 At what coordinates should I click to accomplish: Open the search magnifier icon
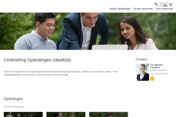(x=156, y=4)
